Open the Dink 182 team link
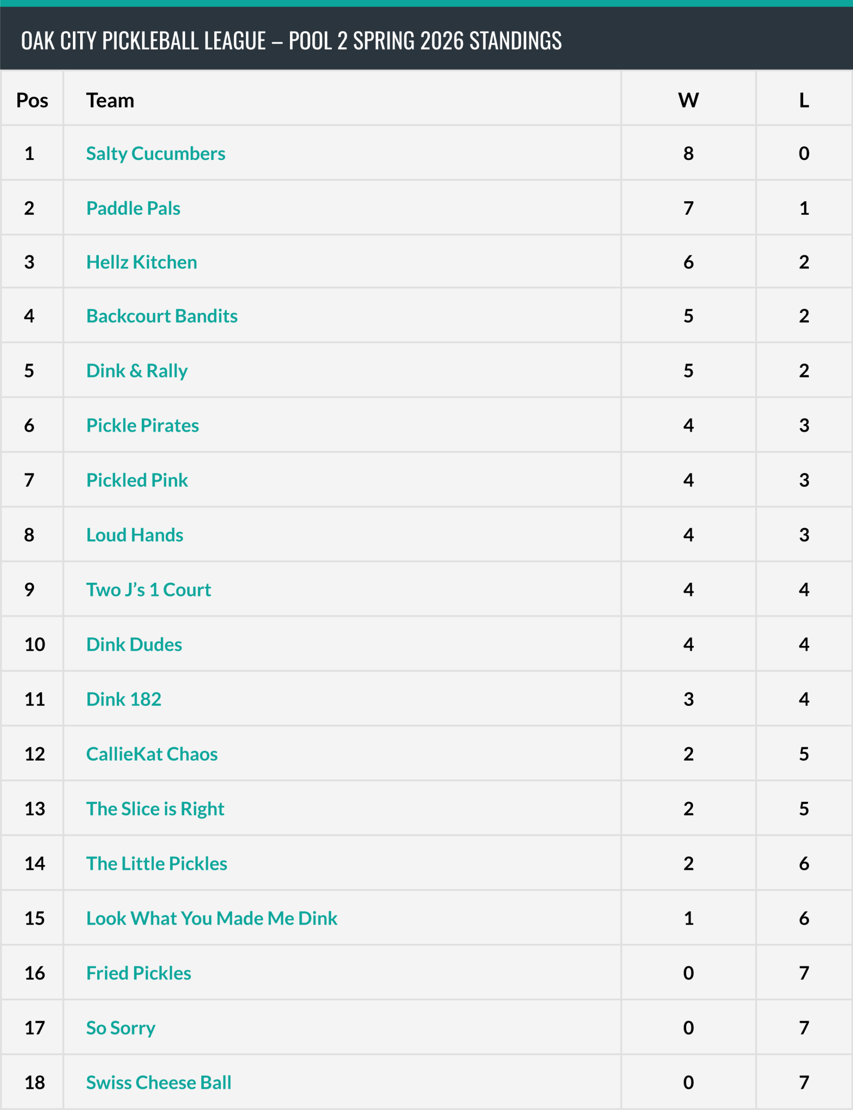853x1110 pixels. 124,699
